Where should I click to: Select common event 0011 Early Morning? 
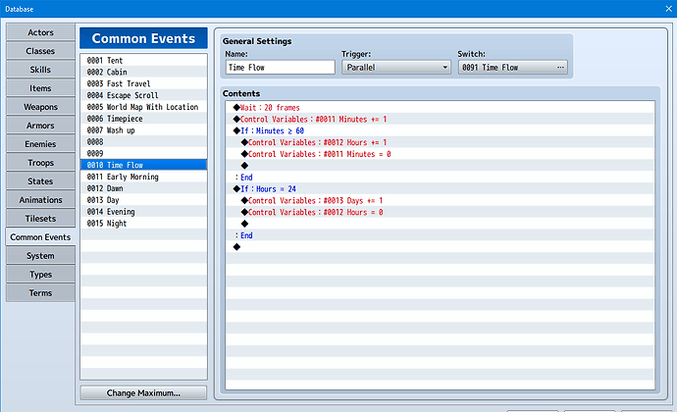[x=143, y=177]
